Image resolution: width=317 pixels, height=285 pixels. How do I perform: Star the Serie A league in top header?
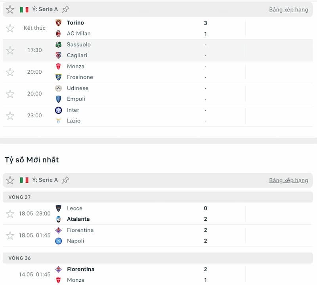pyautogui.click(x=10, y=10)
